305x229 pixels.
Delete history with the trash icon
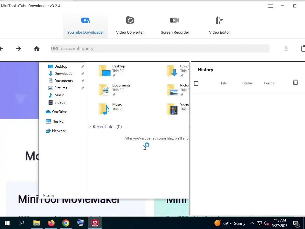[295, 82]
